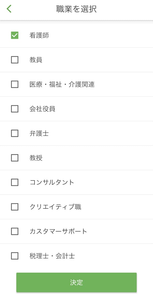Tap the 職業を選択 header title
153x297 pixels.
click(x=76, y=9)
